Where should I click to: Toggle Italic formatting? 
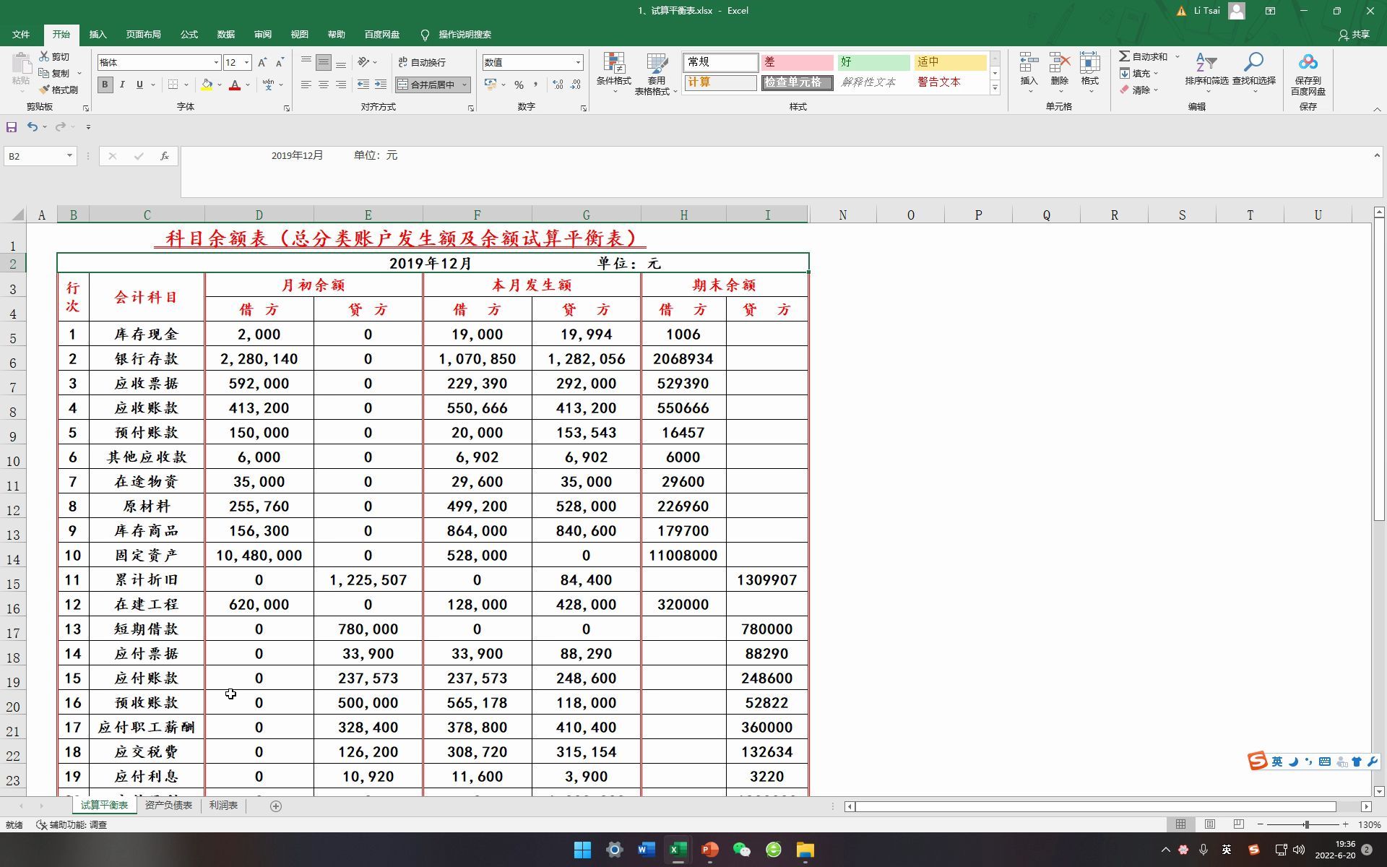[x=122, y=85]
